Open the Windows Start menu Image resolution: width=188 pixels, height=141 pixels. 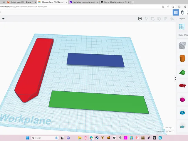pyautogui.click(x=28, y=138)
